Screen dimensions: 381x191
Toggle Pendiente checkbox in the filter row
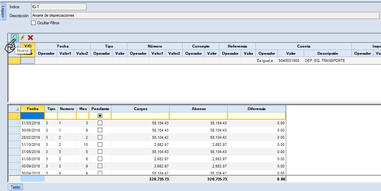pos(100,116)
